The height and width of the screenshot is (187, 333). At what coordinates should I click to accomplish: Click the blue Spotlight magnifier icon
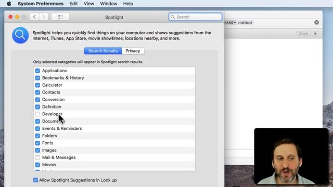coord(20,35)
